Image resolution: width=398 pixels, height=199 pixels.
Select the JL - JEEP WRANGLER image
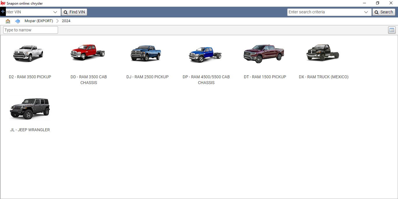[30, 109]
